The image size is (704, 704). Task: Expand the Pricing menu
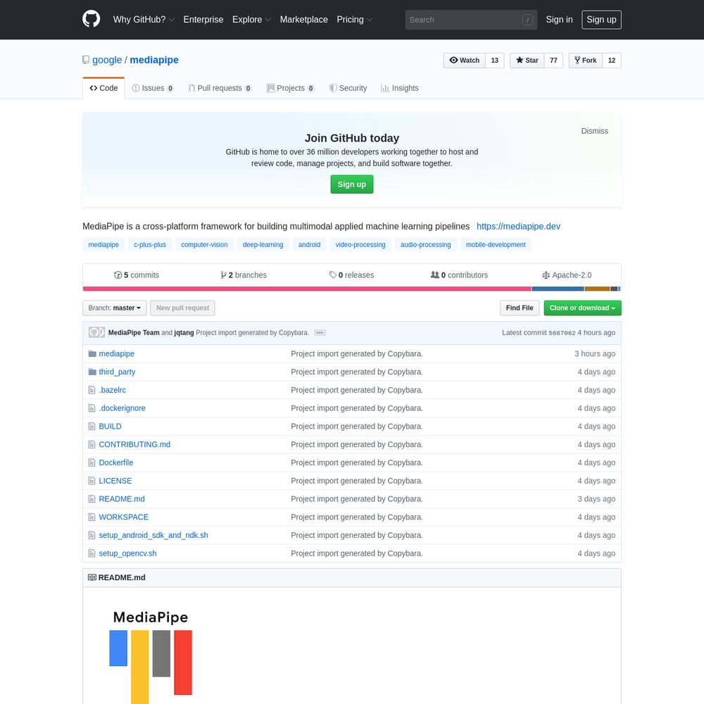pos(355,20)
